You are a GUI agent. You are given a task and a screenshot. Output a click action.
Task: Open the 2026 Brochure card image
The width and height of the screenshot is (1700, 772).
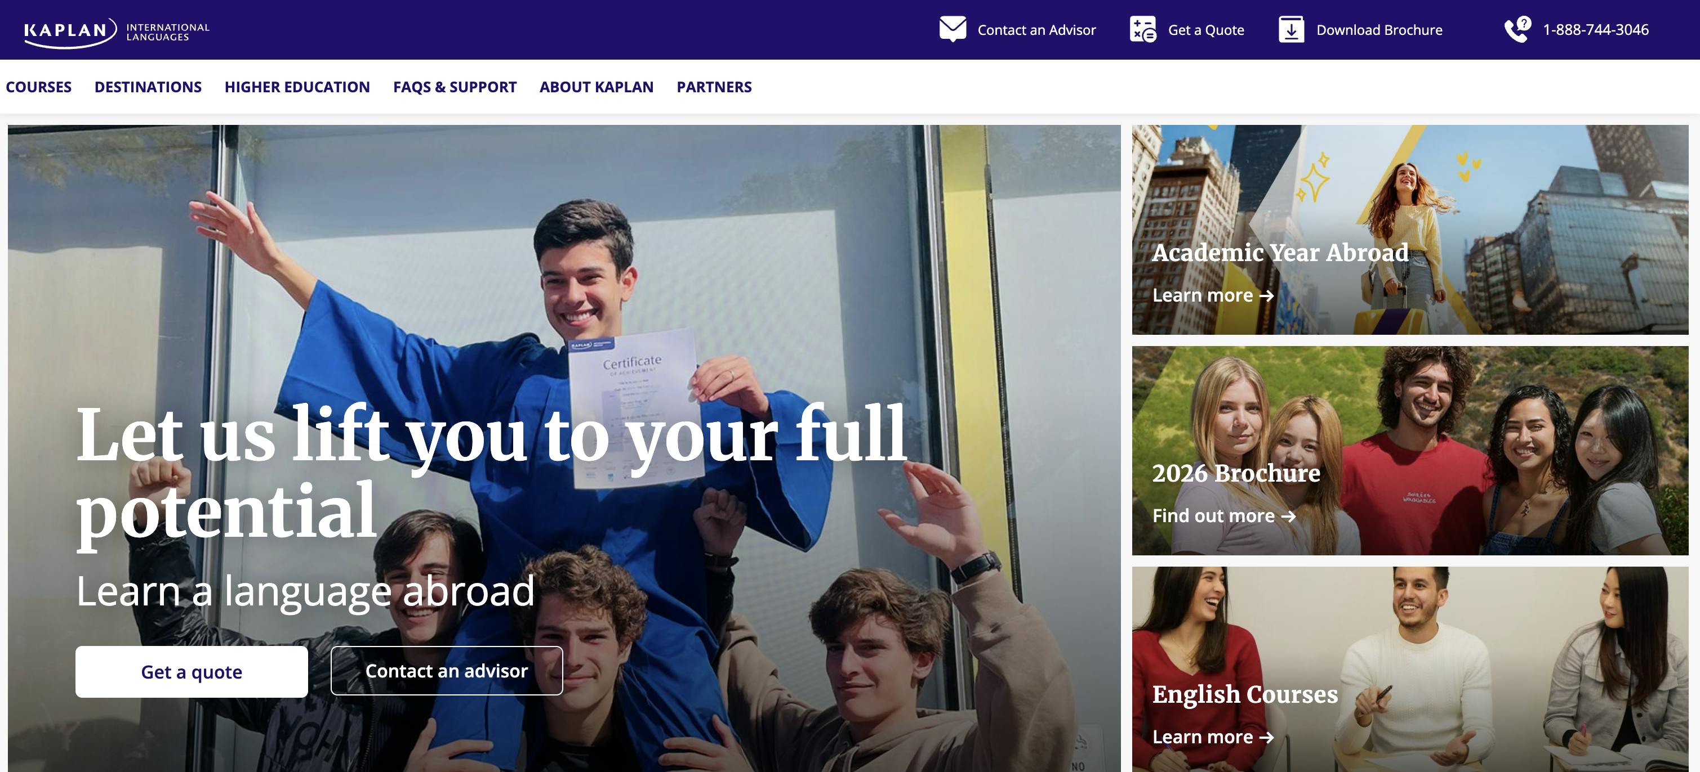click(1410, 450)
